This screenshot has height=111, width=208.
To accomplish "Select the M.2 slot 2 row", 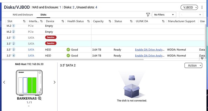I will (103, 32).
